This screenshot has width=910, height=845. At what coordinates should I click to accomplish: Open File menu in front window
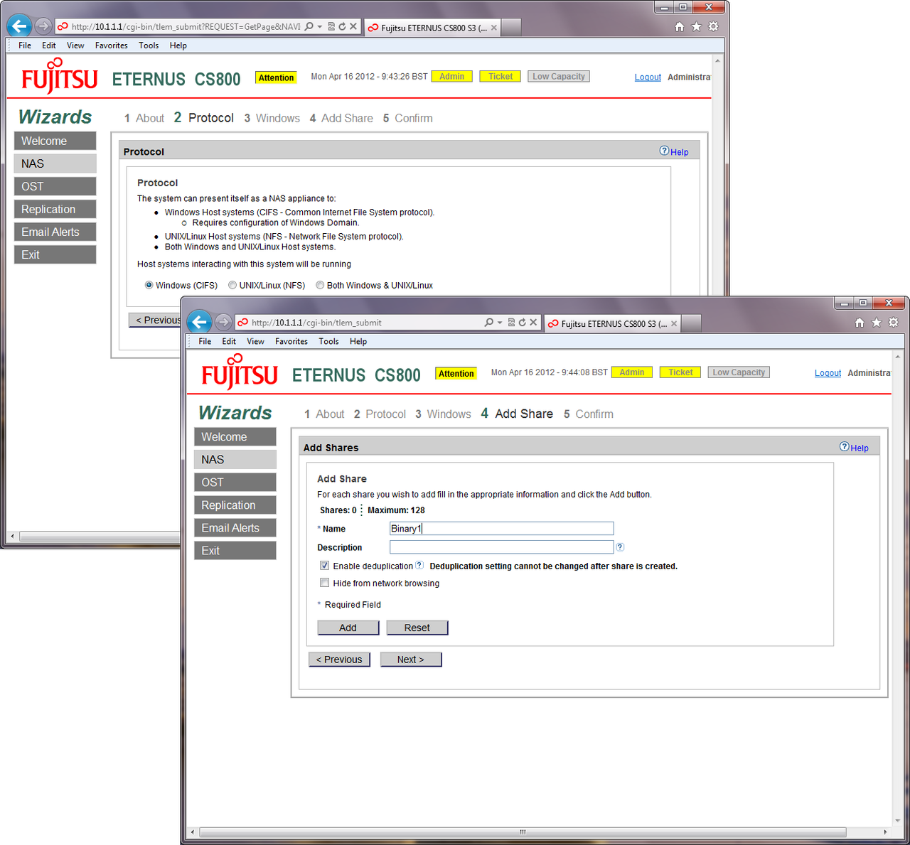205,341
